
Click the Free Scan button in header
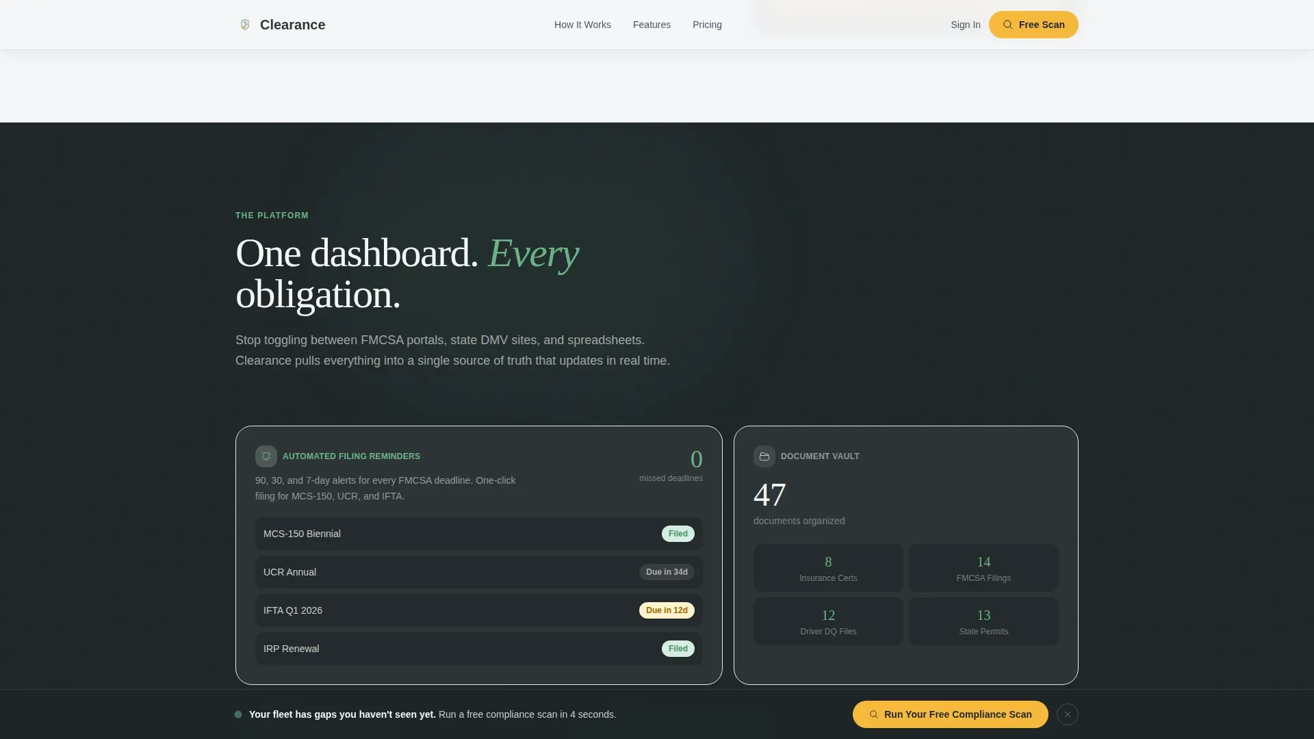(1033, 25)
